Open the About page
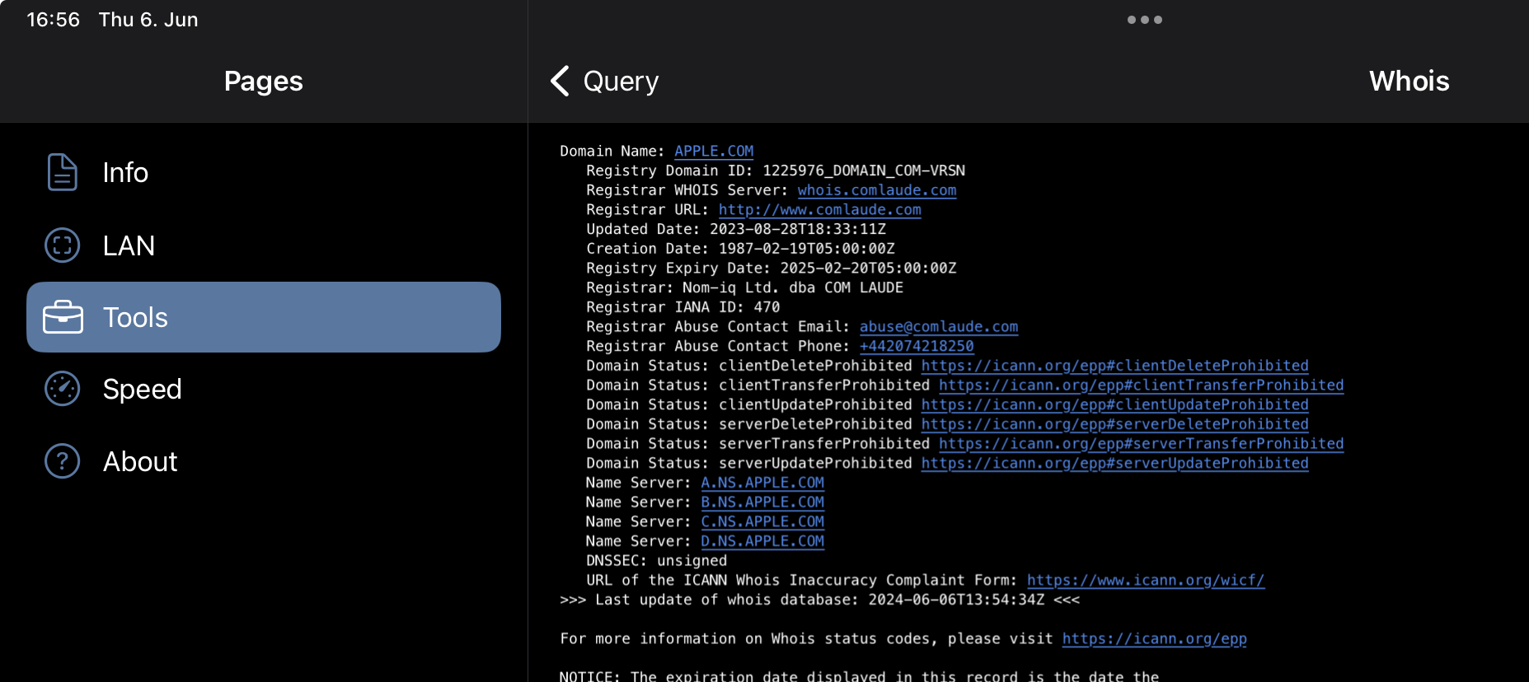 [140, 461]
